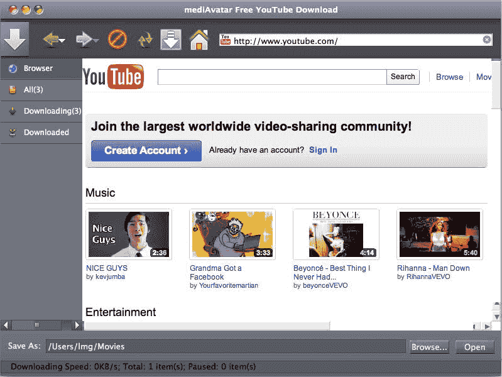Click the sidebar scrollbar right arrow
The height and width of the screenshot is (377, 502).
77,325
